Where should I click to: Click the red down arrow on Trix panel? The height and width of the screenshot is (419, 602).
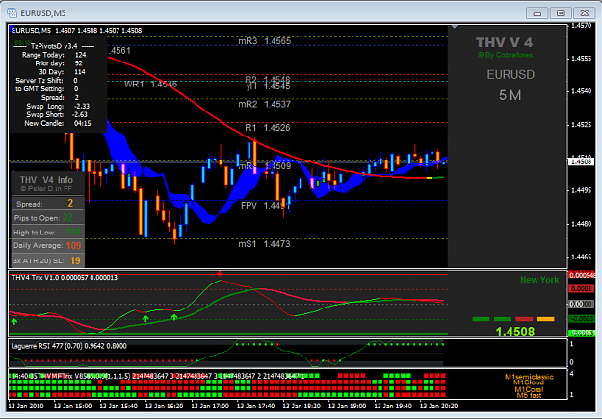coord(220,274)
